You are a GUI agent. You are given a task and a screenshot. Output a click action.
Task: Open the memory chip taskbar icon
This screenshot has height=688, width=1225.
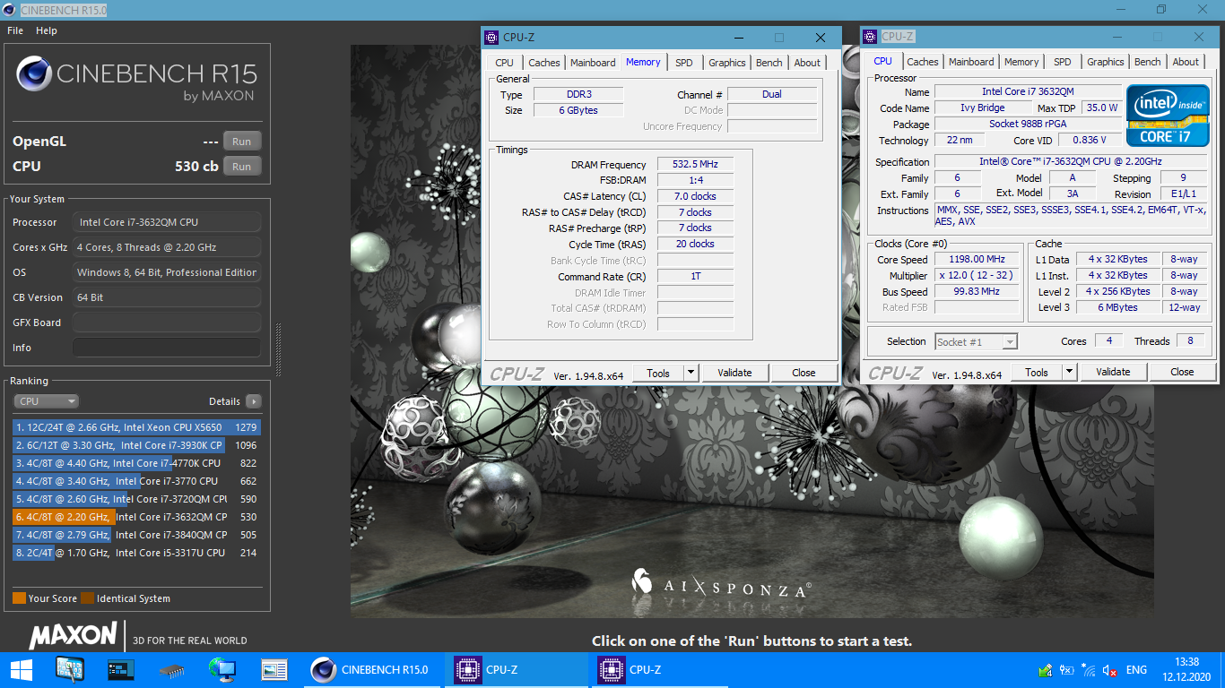click(171, 669)
